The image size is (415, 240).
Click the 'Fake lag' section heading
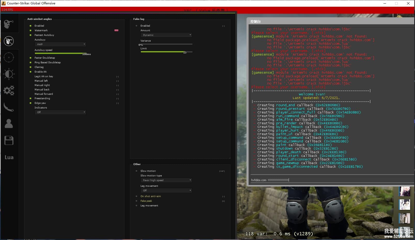click(139, 19)
